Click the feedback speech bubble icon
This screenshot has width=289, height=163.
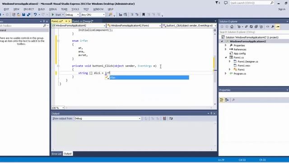point(226,3)
